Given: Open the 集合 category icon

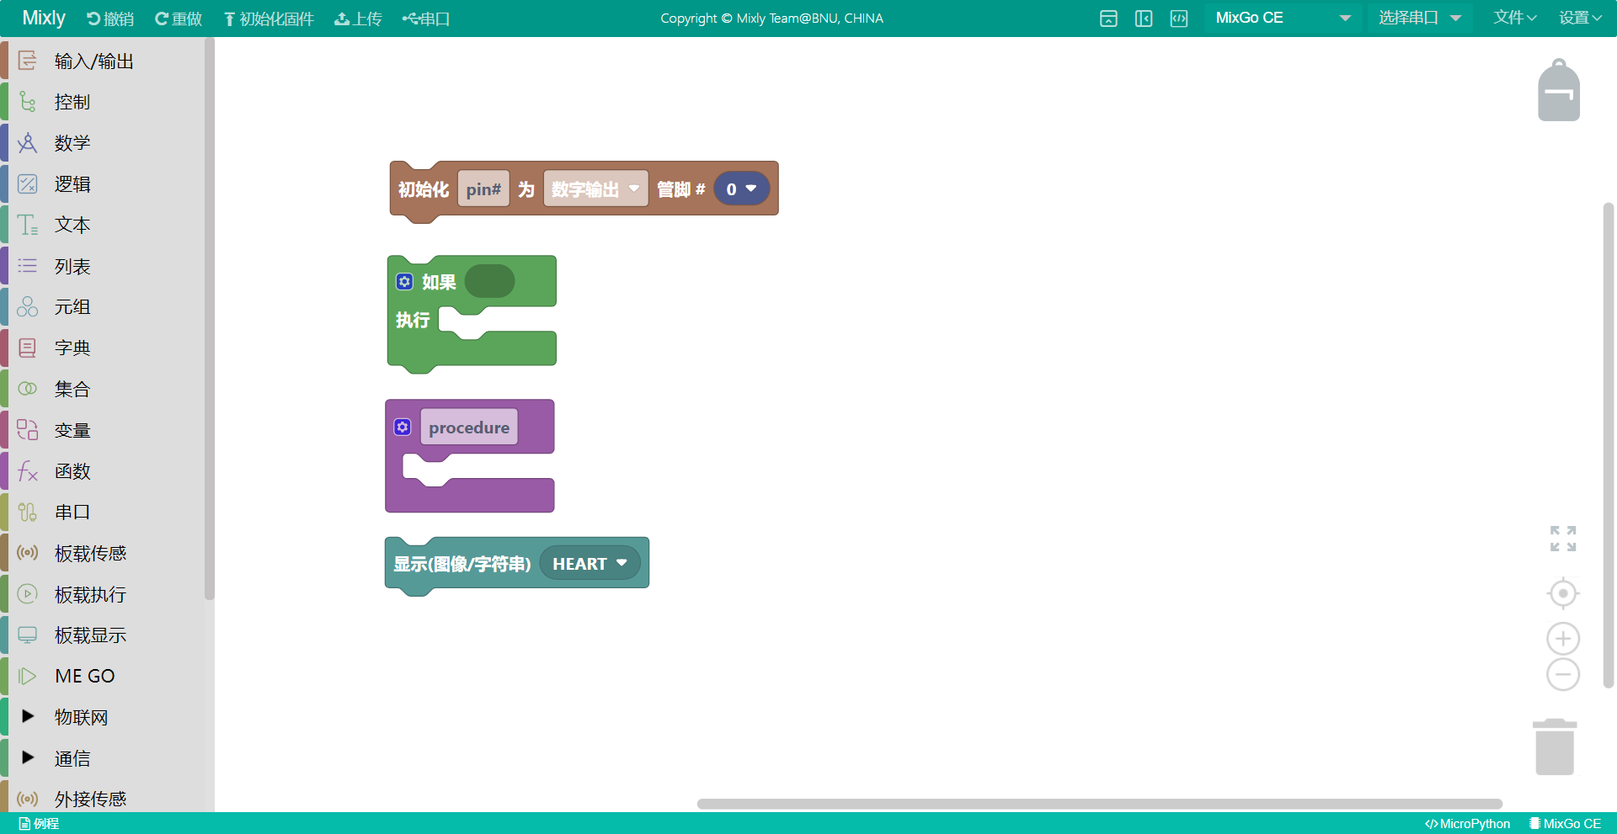Looking at the screenshot, I should pyautogui.click(x=27, y=389).
